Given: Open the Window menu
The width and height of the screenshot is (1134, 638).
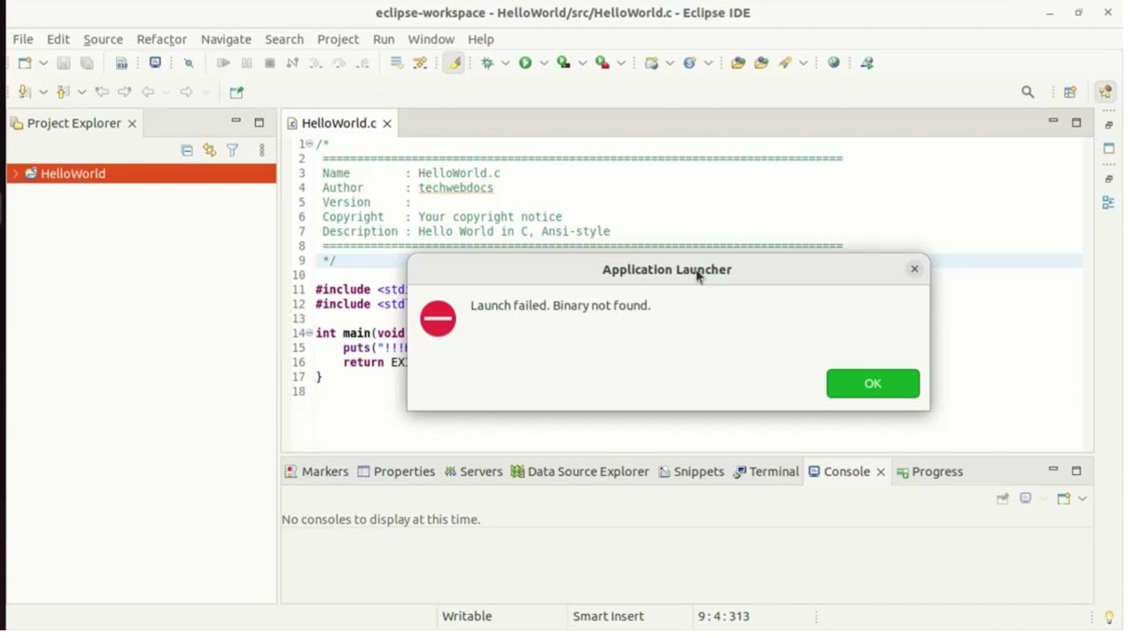Looking at the screenshot, I should coord(431,39).
